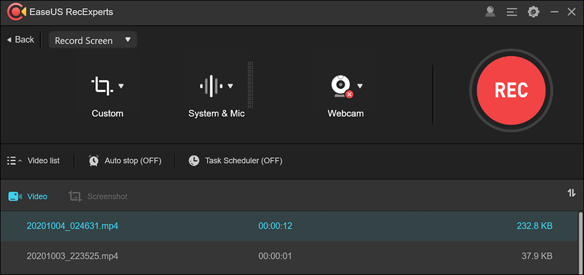Go Back to the previous screen
Image resolution: width=584 pixels, height=275 pixels.
(20, 40)
